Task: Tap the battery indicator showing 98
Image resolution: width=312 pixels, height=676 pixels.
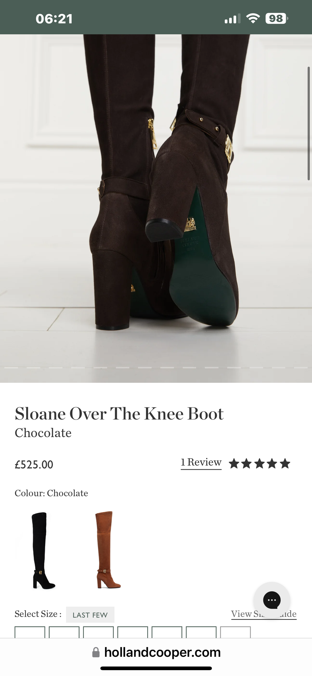Action: tap(277, 19)
